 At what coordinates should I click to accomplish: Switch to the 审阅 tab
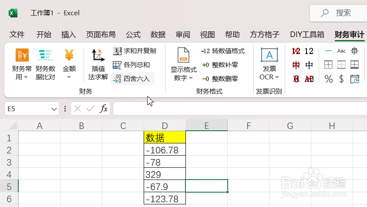click(x=183, y=34)
